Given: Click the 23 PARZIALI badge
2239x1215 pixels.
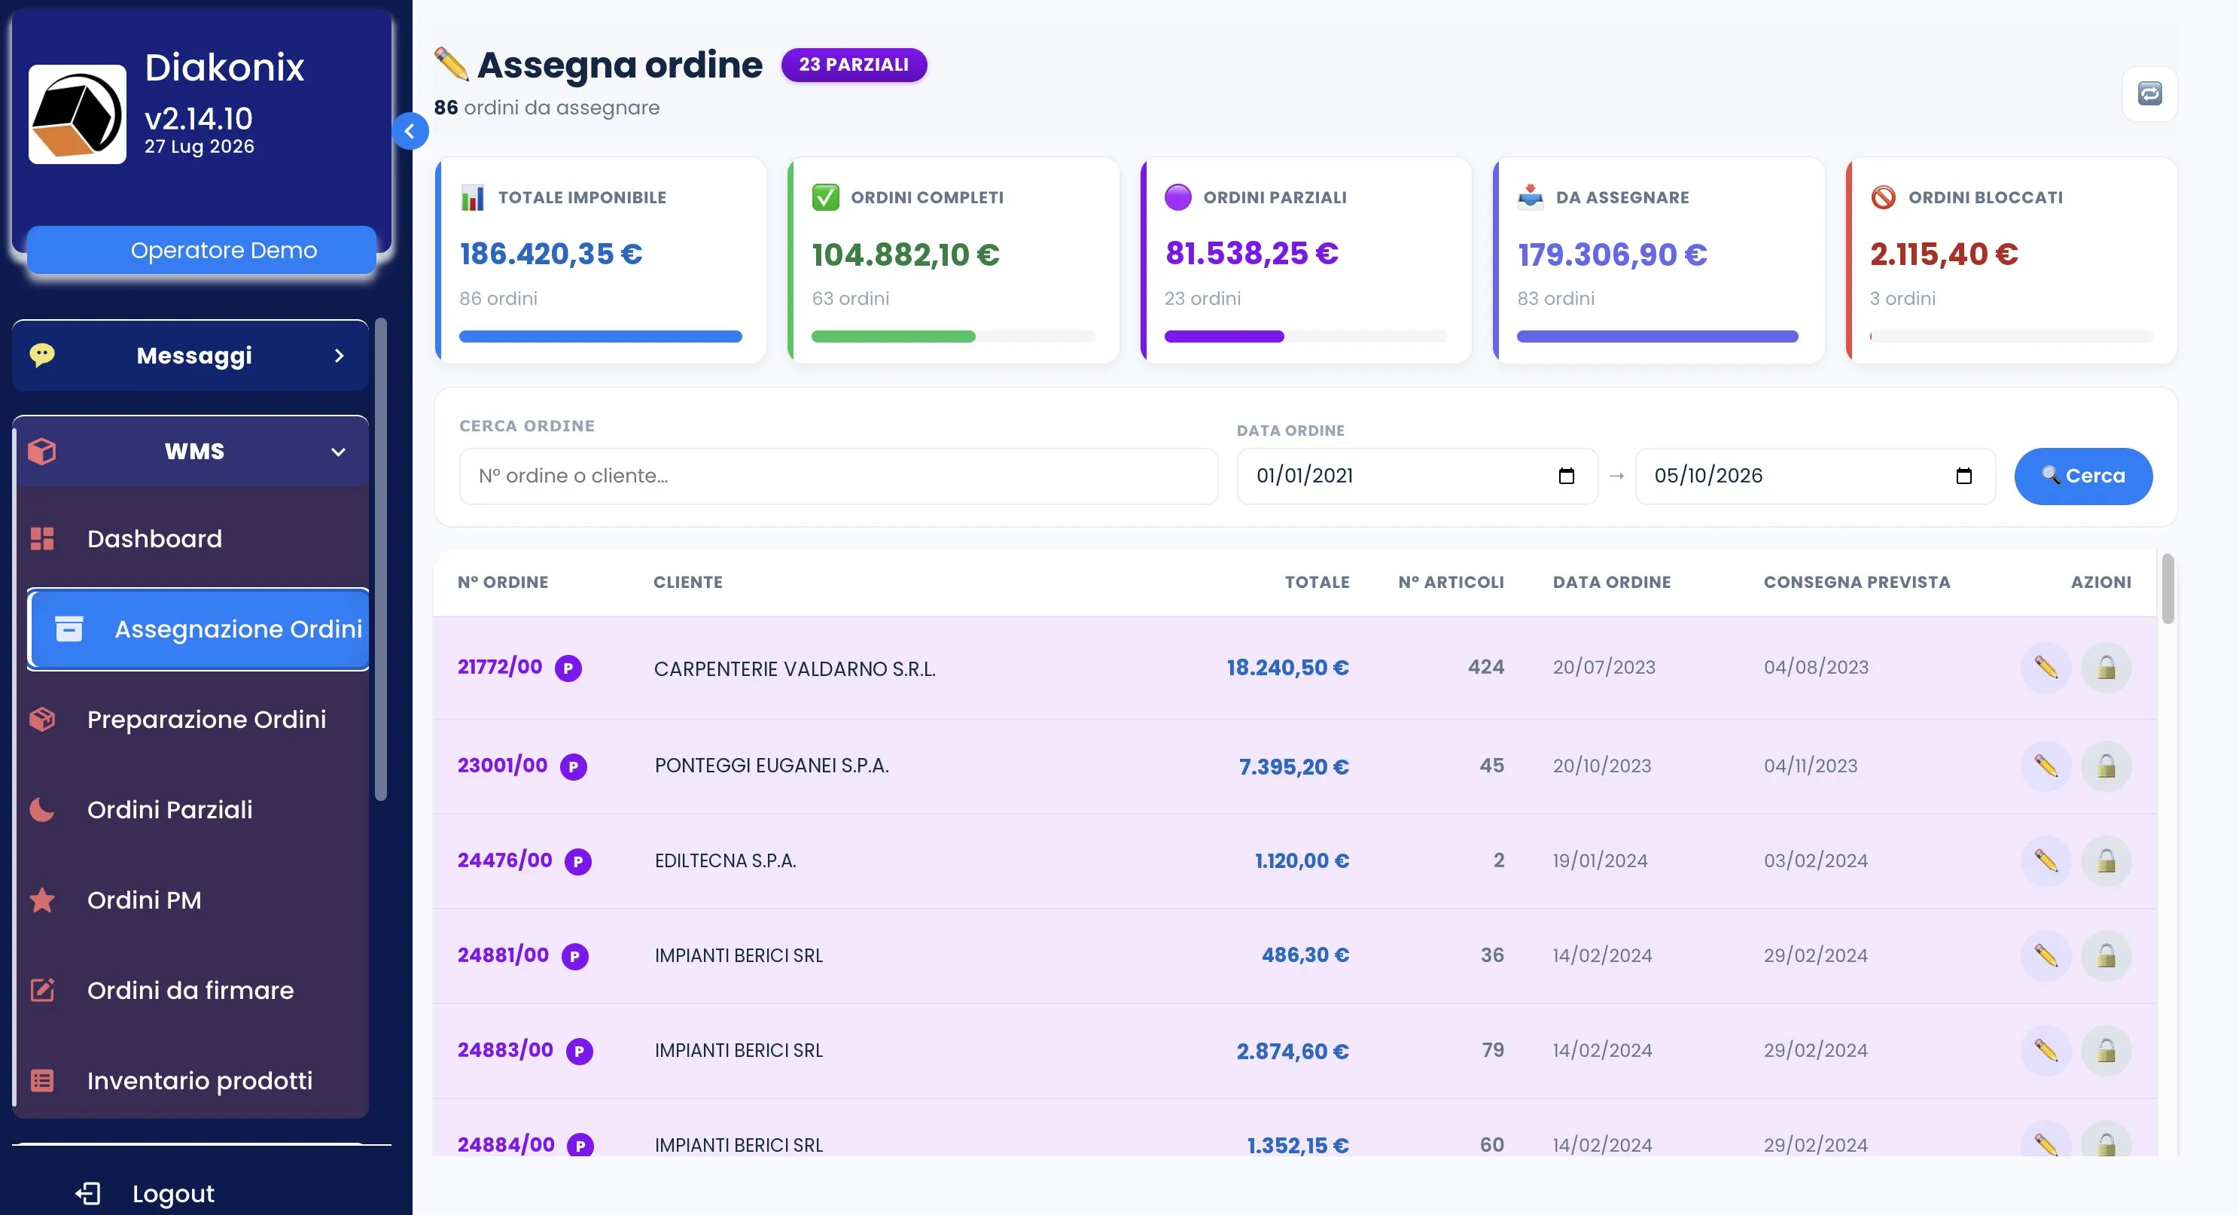Looking at the screenshot, I should coord(854,65).
